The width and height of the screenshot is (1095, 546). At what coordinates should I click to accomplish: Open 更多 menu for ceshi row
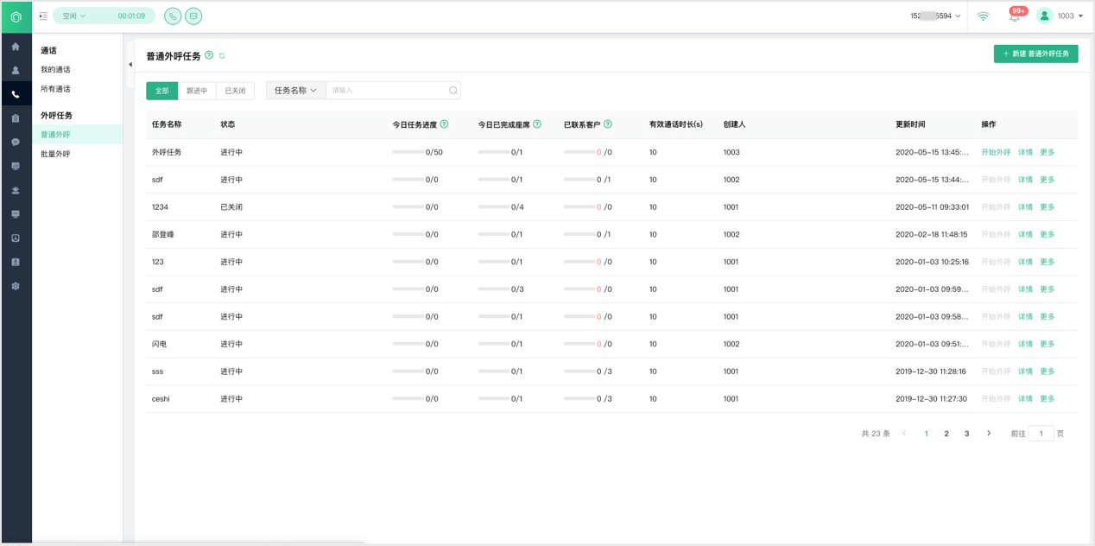point(1048,399)
